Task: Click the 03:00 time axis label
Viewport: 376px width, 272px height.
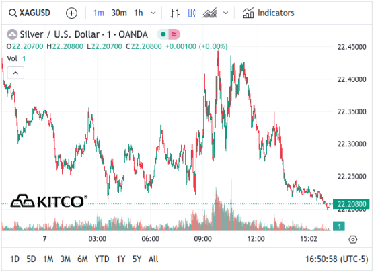Action: tap(97, 239)
